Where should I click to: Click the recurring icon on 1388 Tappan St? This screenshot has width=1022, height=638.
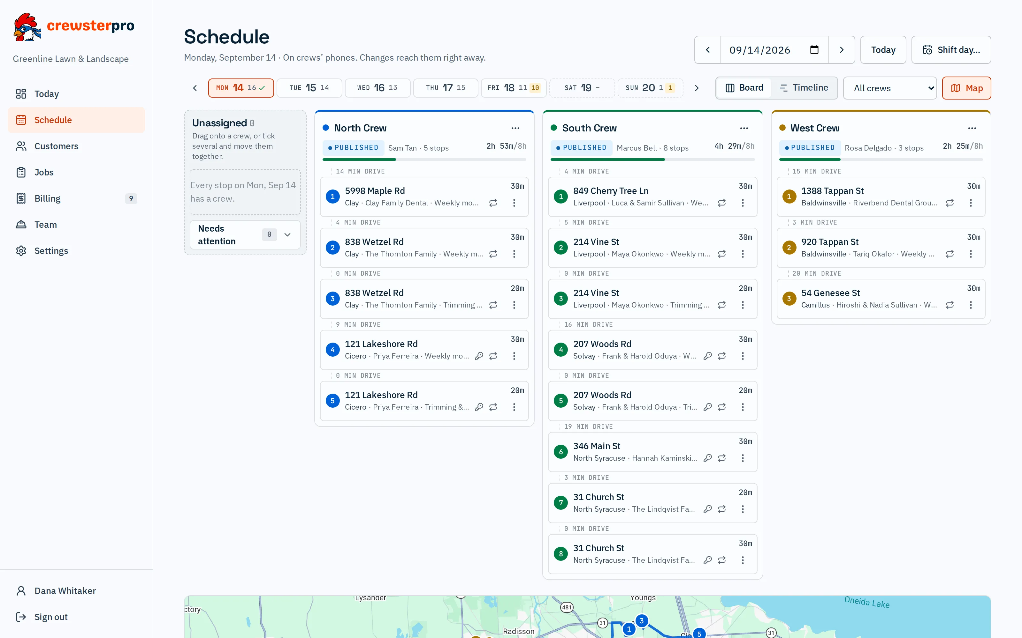(x=950, y=203)
